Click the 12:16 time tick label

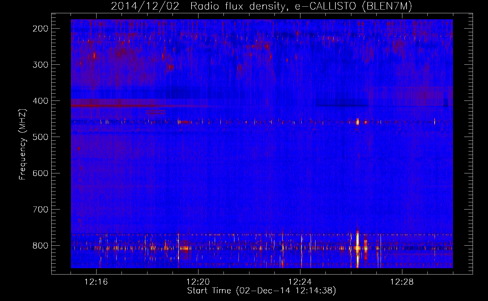click(96, 282)
